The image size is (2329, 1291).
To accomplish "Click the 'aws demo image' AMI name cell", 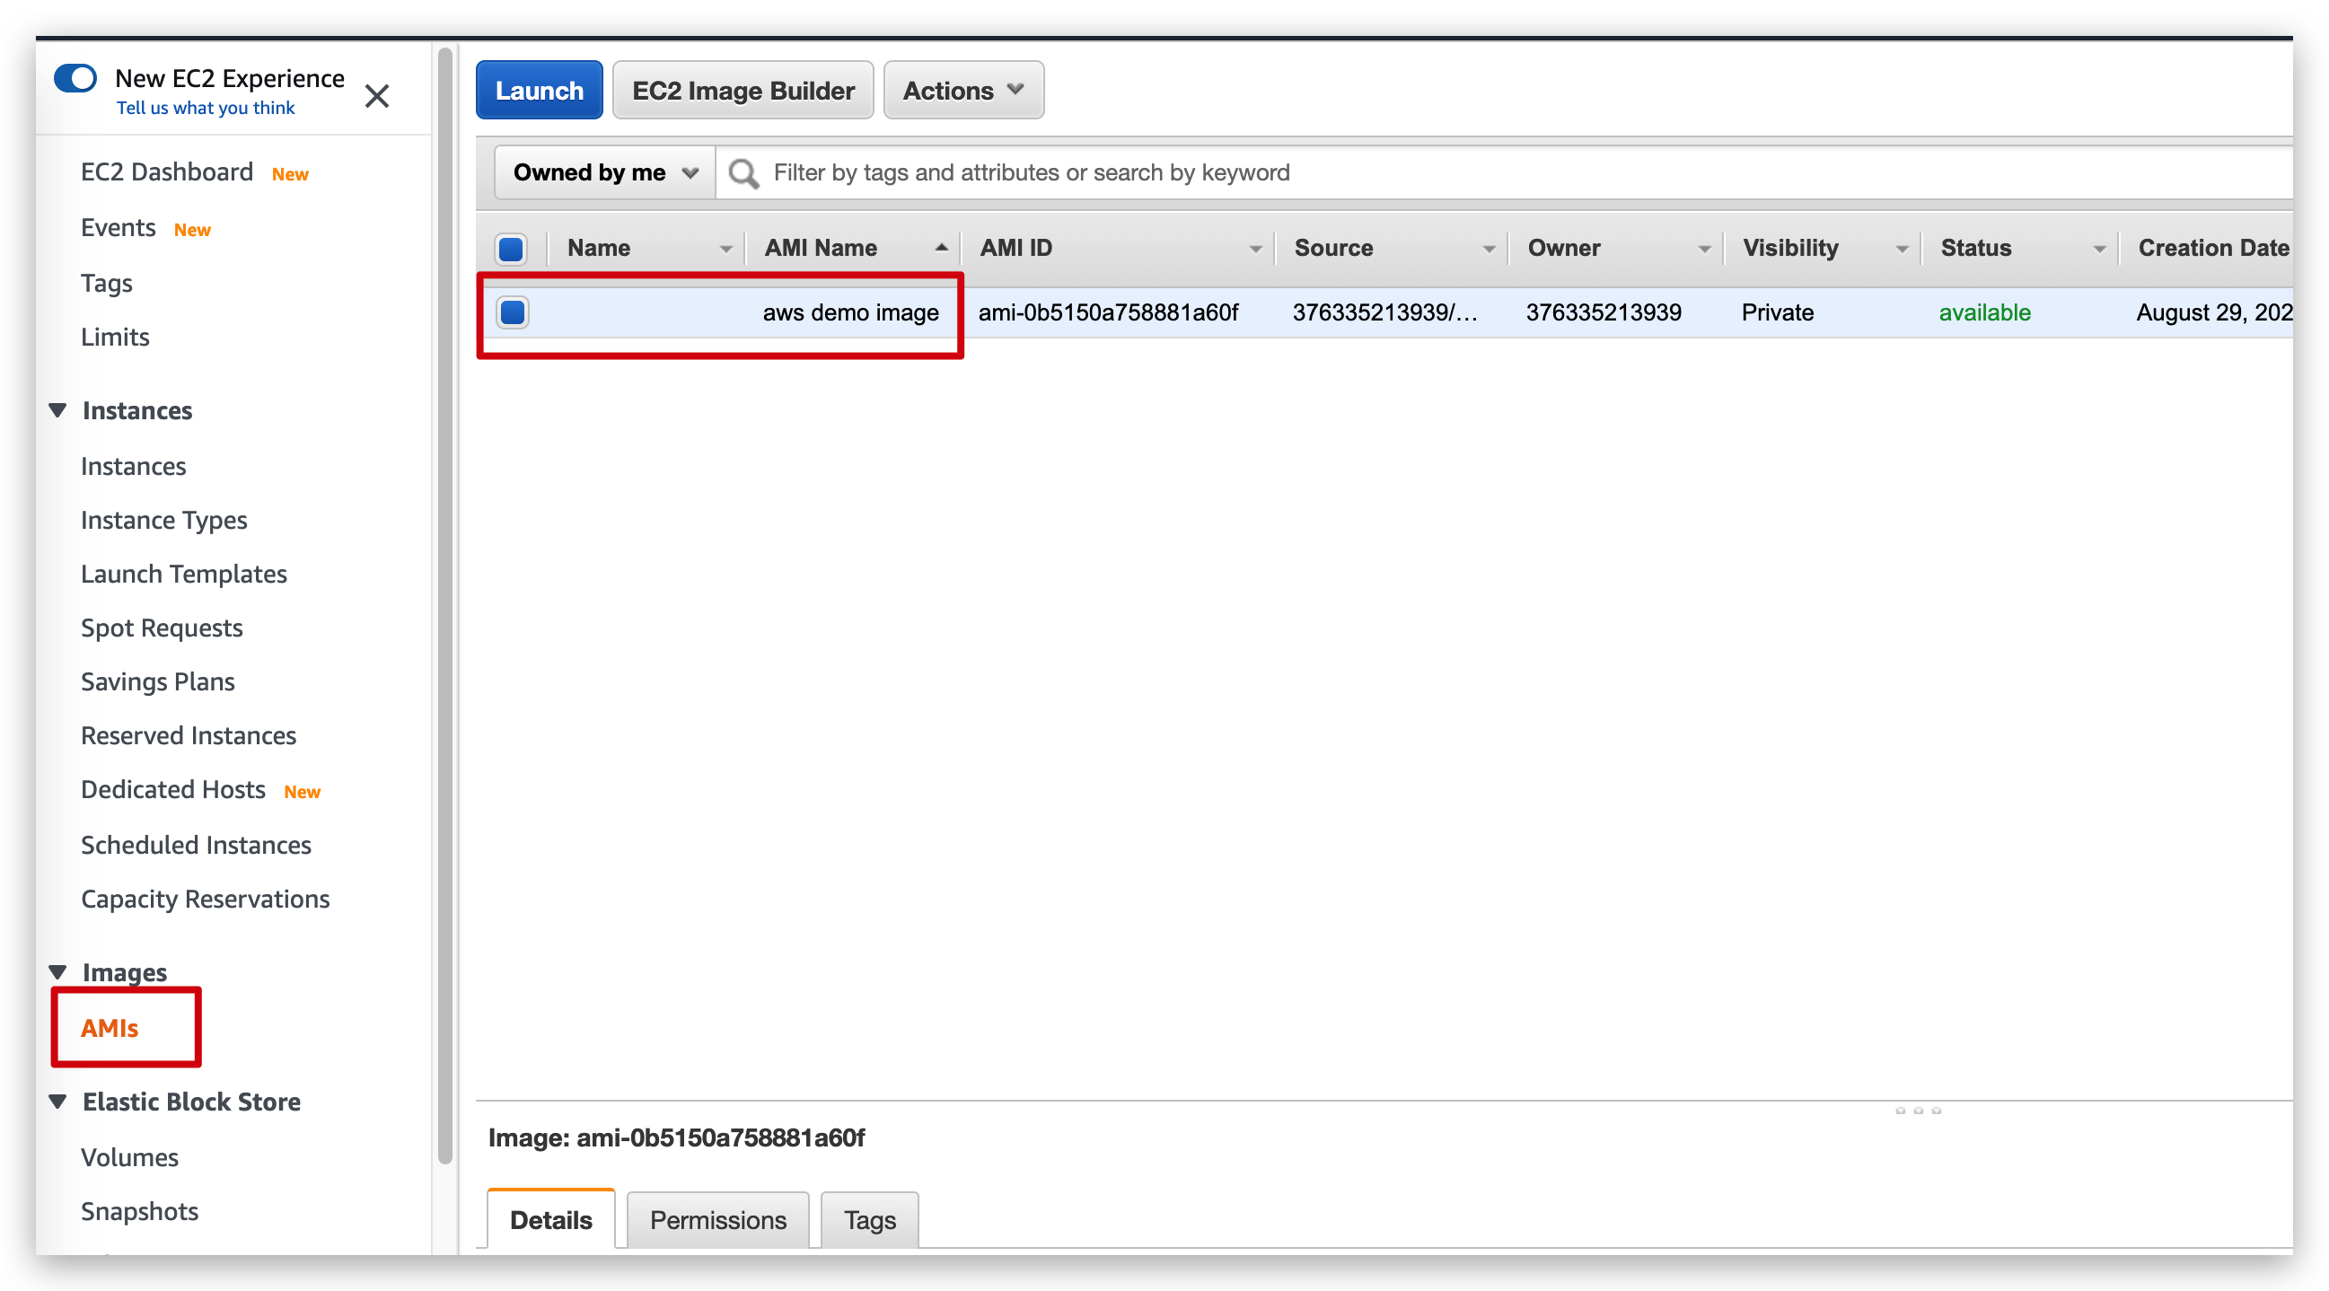I will point(851,312).
